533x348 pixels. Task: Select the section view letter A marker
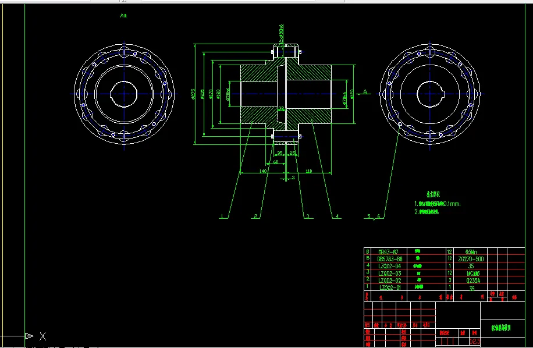pos(365,91)
